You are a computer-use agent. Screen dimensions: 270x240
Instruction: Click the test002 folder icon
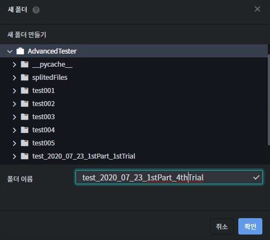25,104
